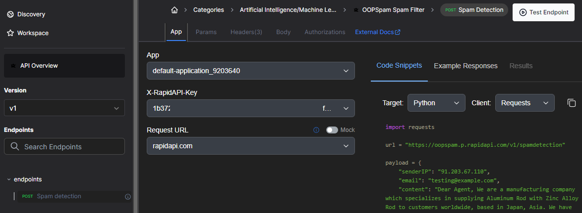The height and width of the screenshot is (213, 582).
Task: Click info icon next to Spam detection endpoint
Action: coord(127,197)
